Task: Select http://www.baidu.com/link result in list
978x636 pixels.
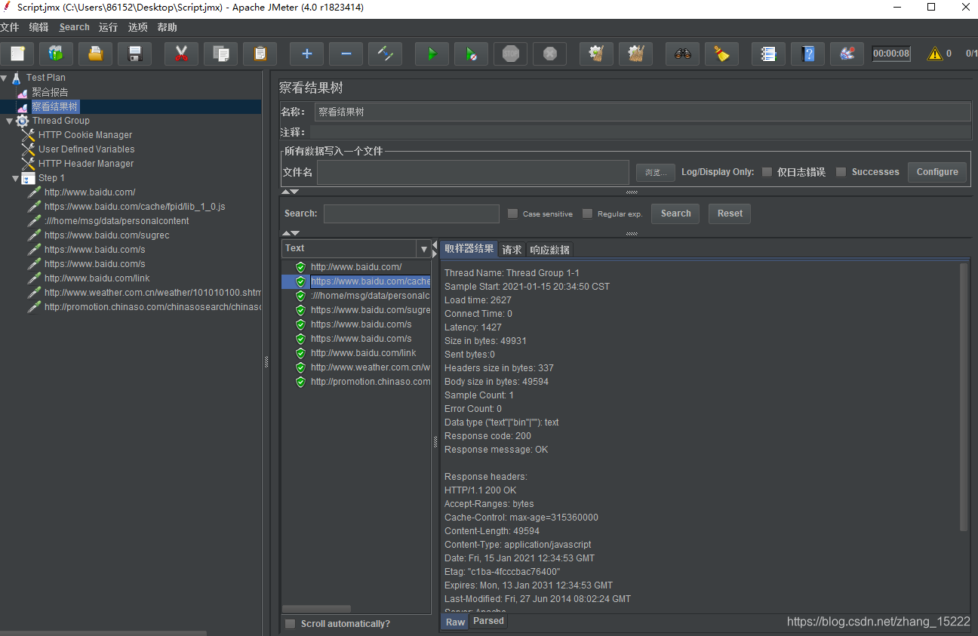Action: pyautogui.click(x=364, y=353)
